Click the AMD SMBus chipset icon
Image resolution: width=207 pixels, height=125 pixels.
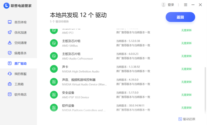(54, 43)
